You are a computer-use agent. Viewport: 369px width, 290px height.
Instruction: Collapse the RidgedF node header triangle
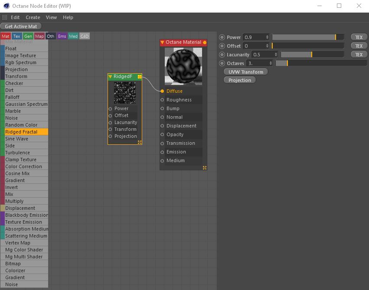[x=110, y=76]
